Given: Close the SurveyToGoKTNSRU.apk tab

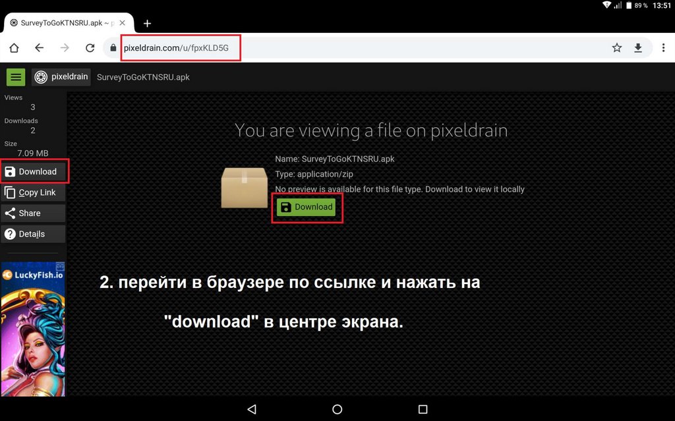Looking at the screenshot, I should click(x=122, y=23).
